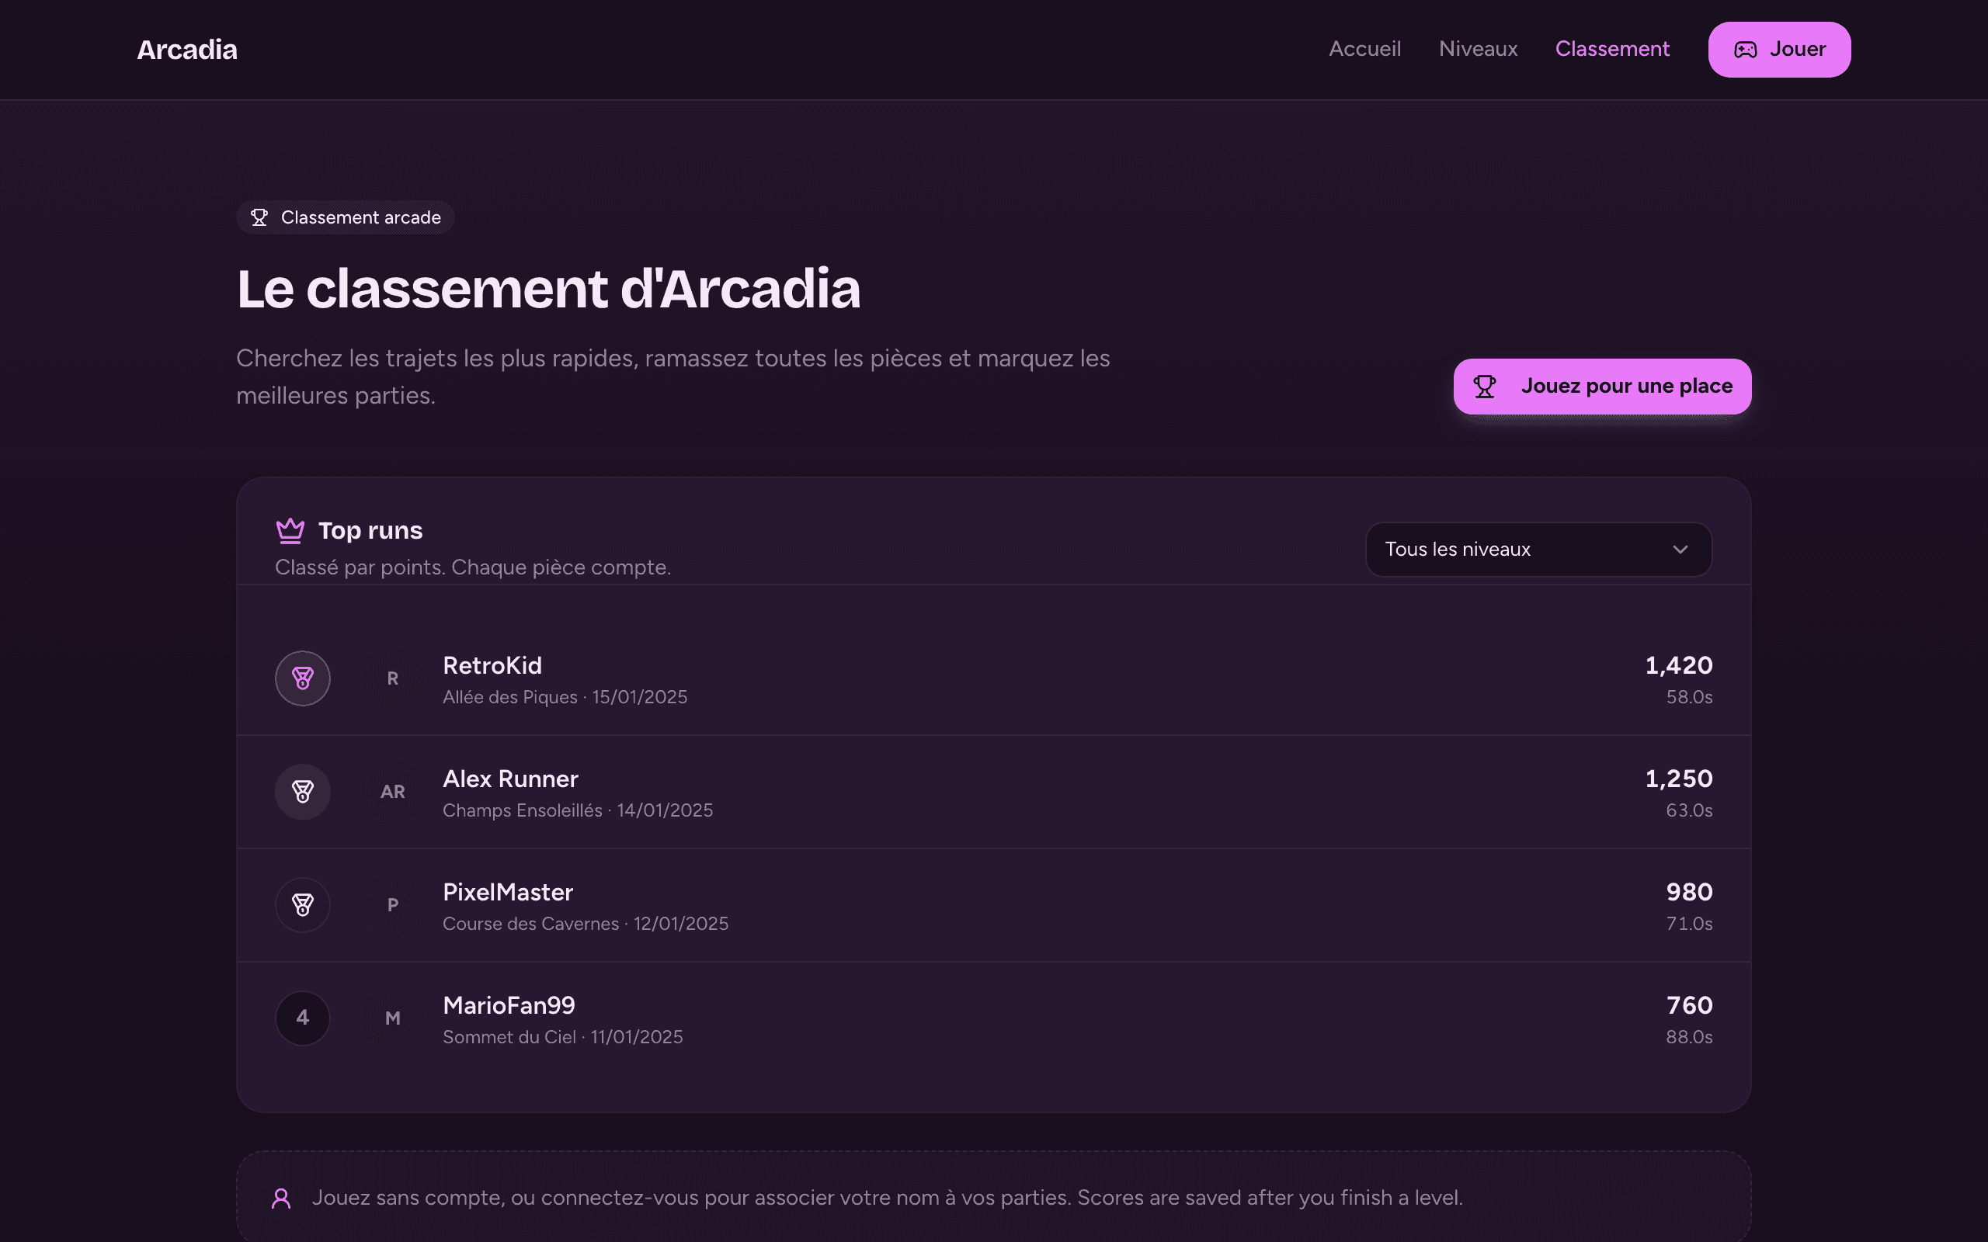Click the 1,420 score value
The height and width of the screenshot is (1242, 1988).
1678,665
